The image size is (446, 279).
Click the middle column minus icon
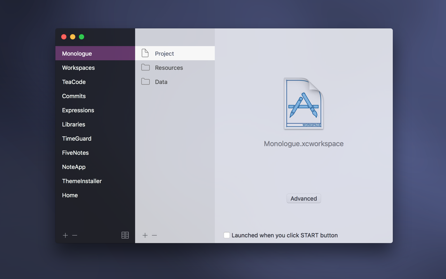[155, 235]
